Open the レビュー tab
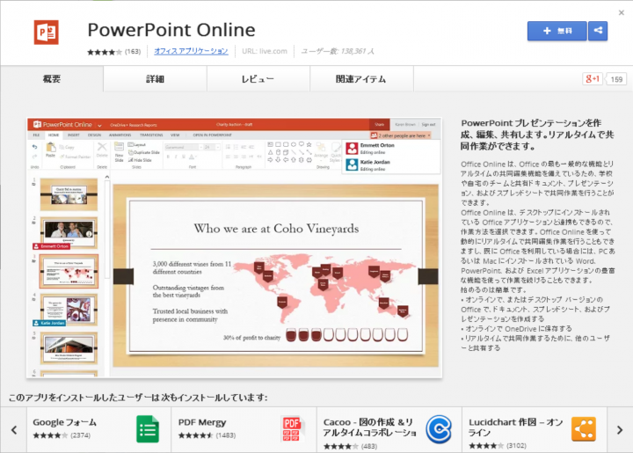This screenshot has width=633, height=453. pos(258,79)
